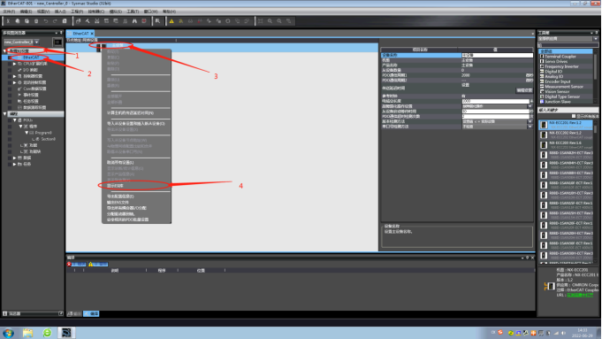Click the scissors Cut icon in toolbar
The width and height of the screenshot is (602, 339).
point(8,21)
